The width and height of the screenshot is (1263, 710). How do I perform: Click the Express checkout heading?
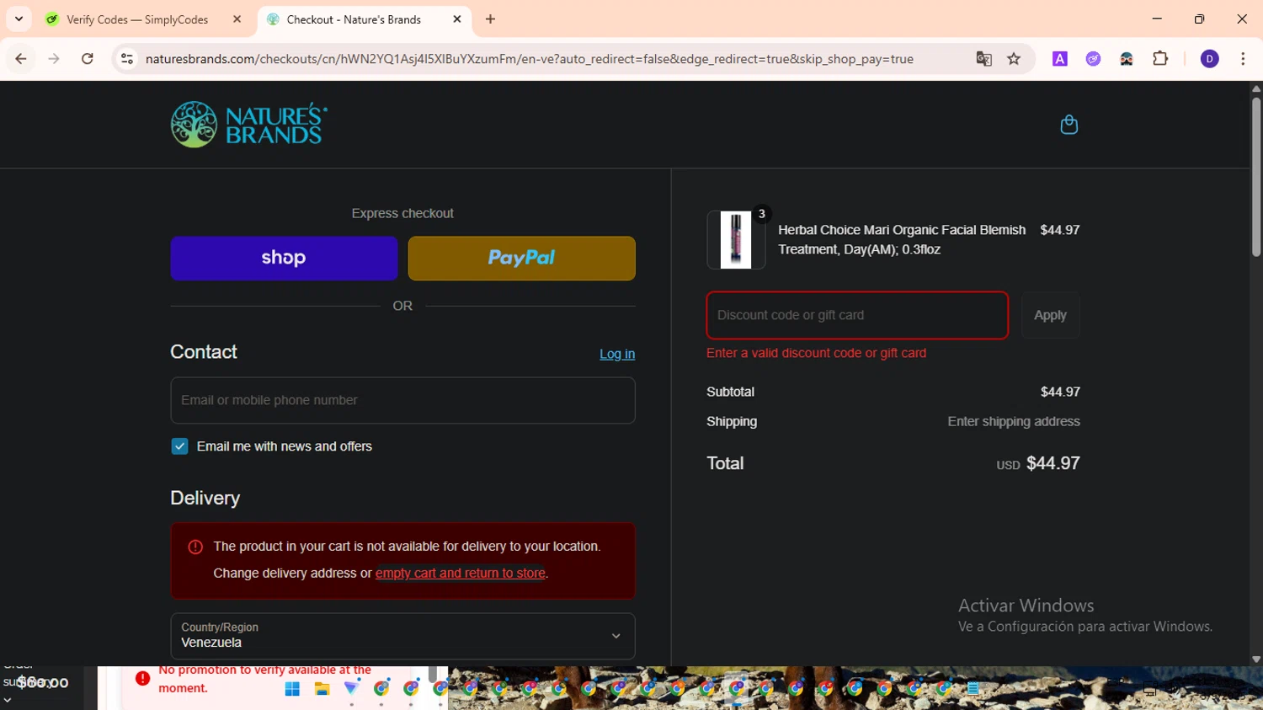pos(402,213)
